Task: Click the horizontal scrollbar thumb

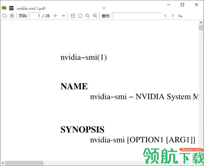Action: coord(24,163)
